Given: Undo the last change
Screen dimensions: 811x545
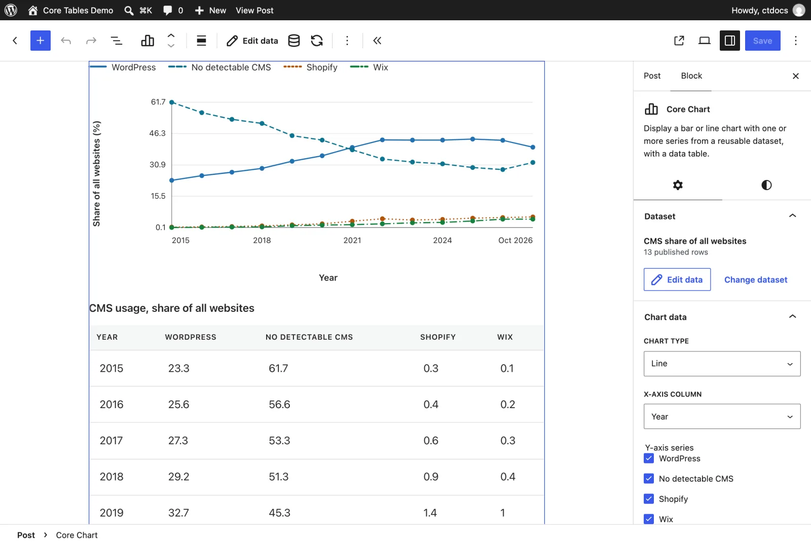Looking at the screenshot, I should [66, 41].
